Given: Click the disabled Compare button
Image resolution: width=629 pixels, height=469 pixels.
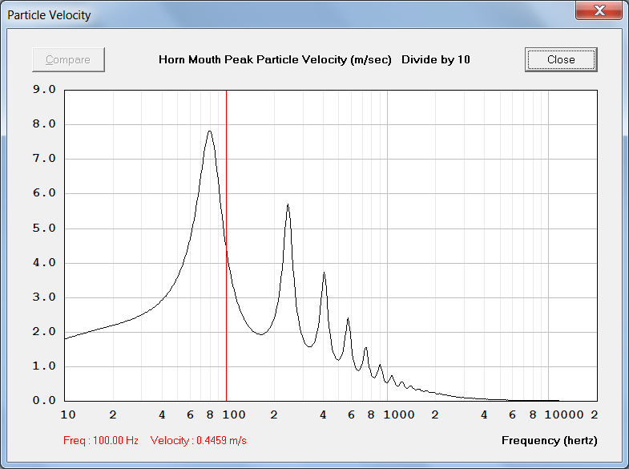Looking at the screenshot, I should coord(68,60).
